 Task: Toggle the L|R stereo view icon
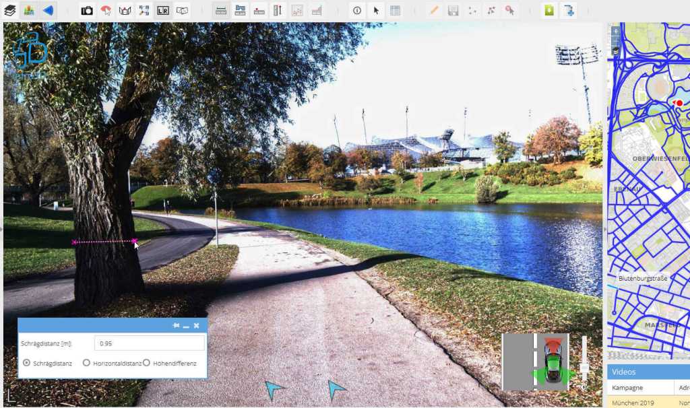click(x=163, y=10)
